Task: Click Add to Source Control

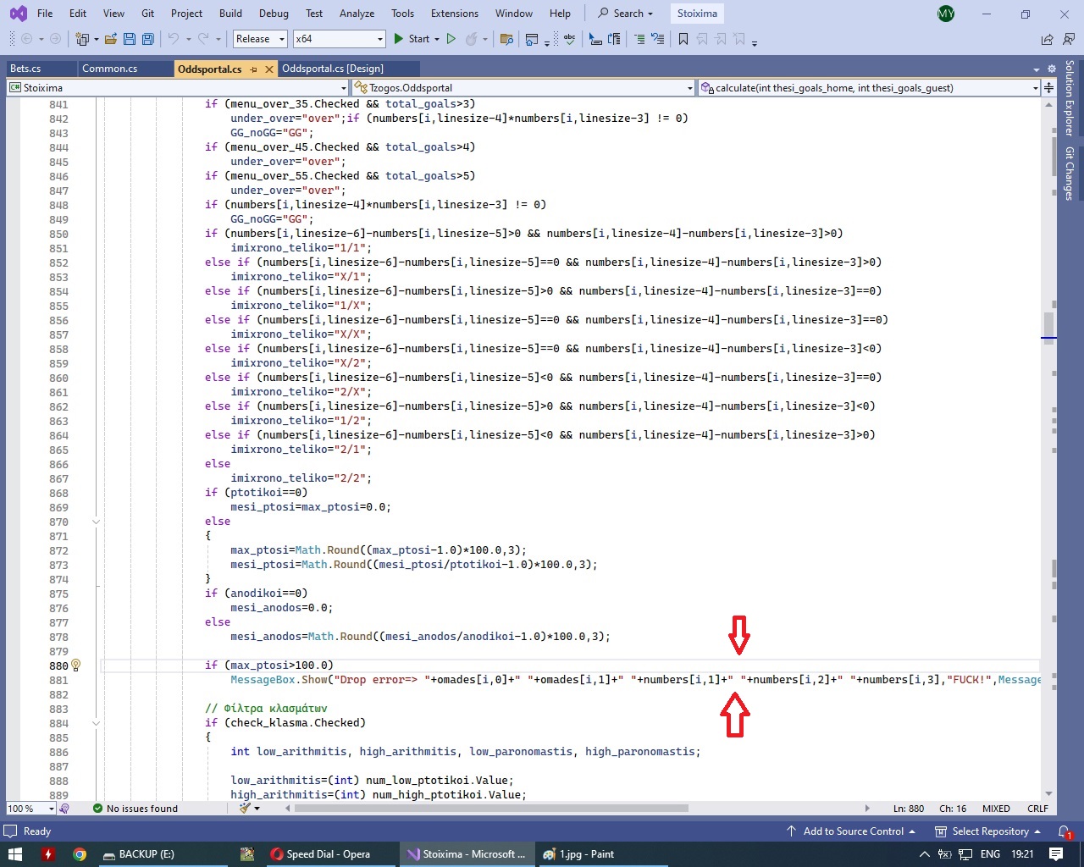Action: (851, 831)
